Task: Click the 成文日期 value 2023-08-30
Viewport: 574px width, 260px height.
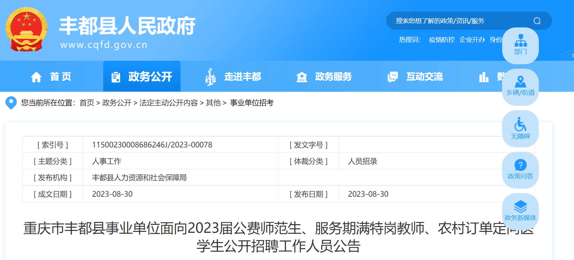Action: (112, 194)
